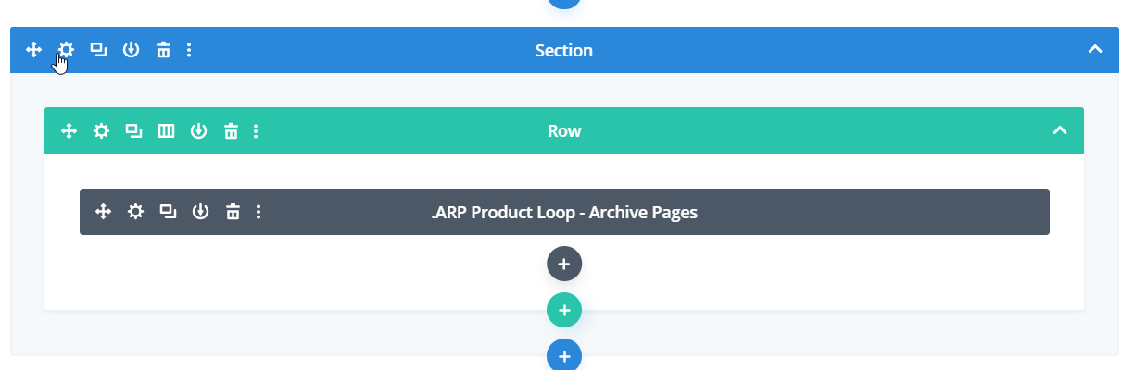The image size is (1135, 370).
Task: Delete the Row with trash icon
Action: 231,131
